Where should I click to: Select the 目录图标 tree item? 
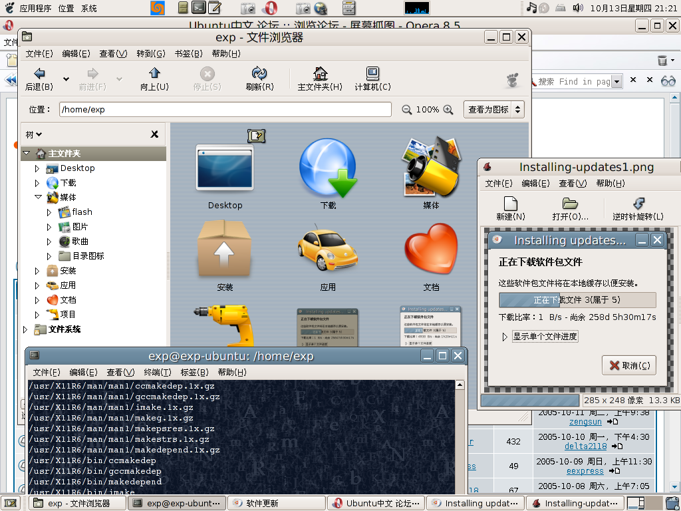pyautogui.click(x=88, y=256)
